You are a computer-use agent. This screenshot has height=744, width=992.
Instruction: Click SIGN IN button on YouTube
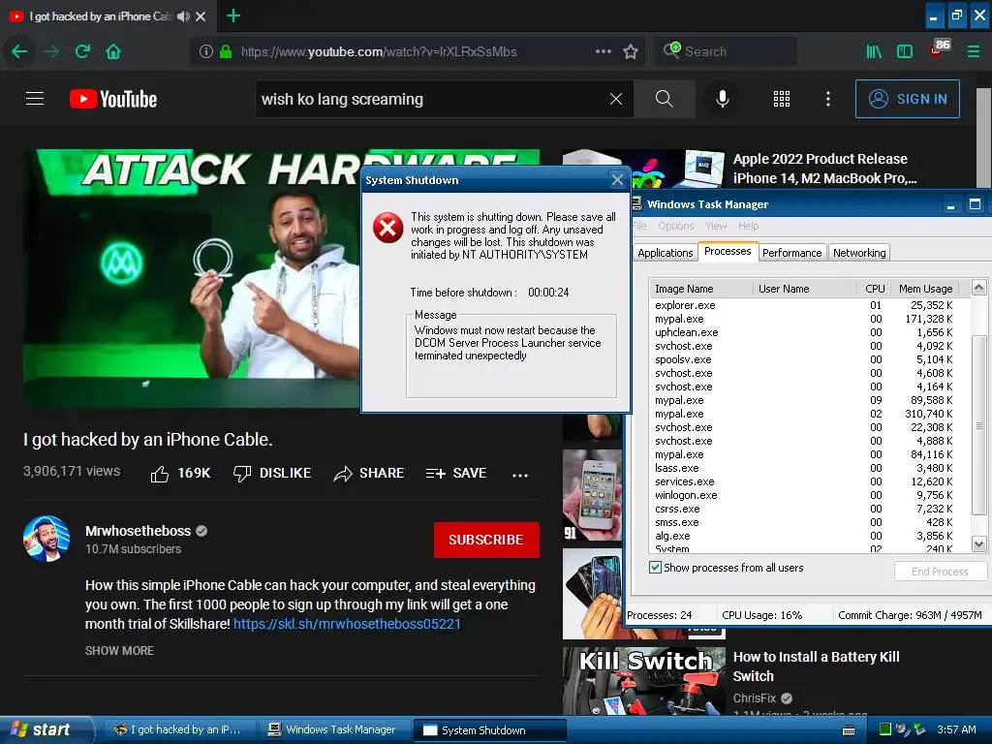point(907,99)
